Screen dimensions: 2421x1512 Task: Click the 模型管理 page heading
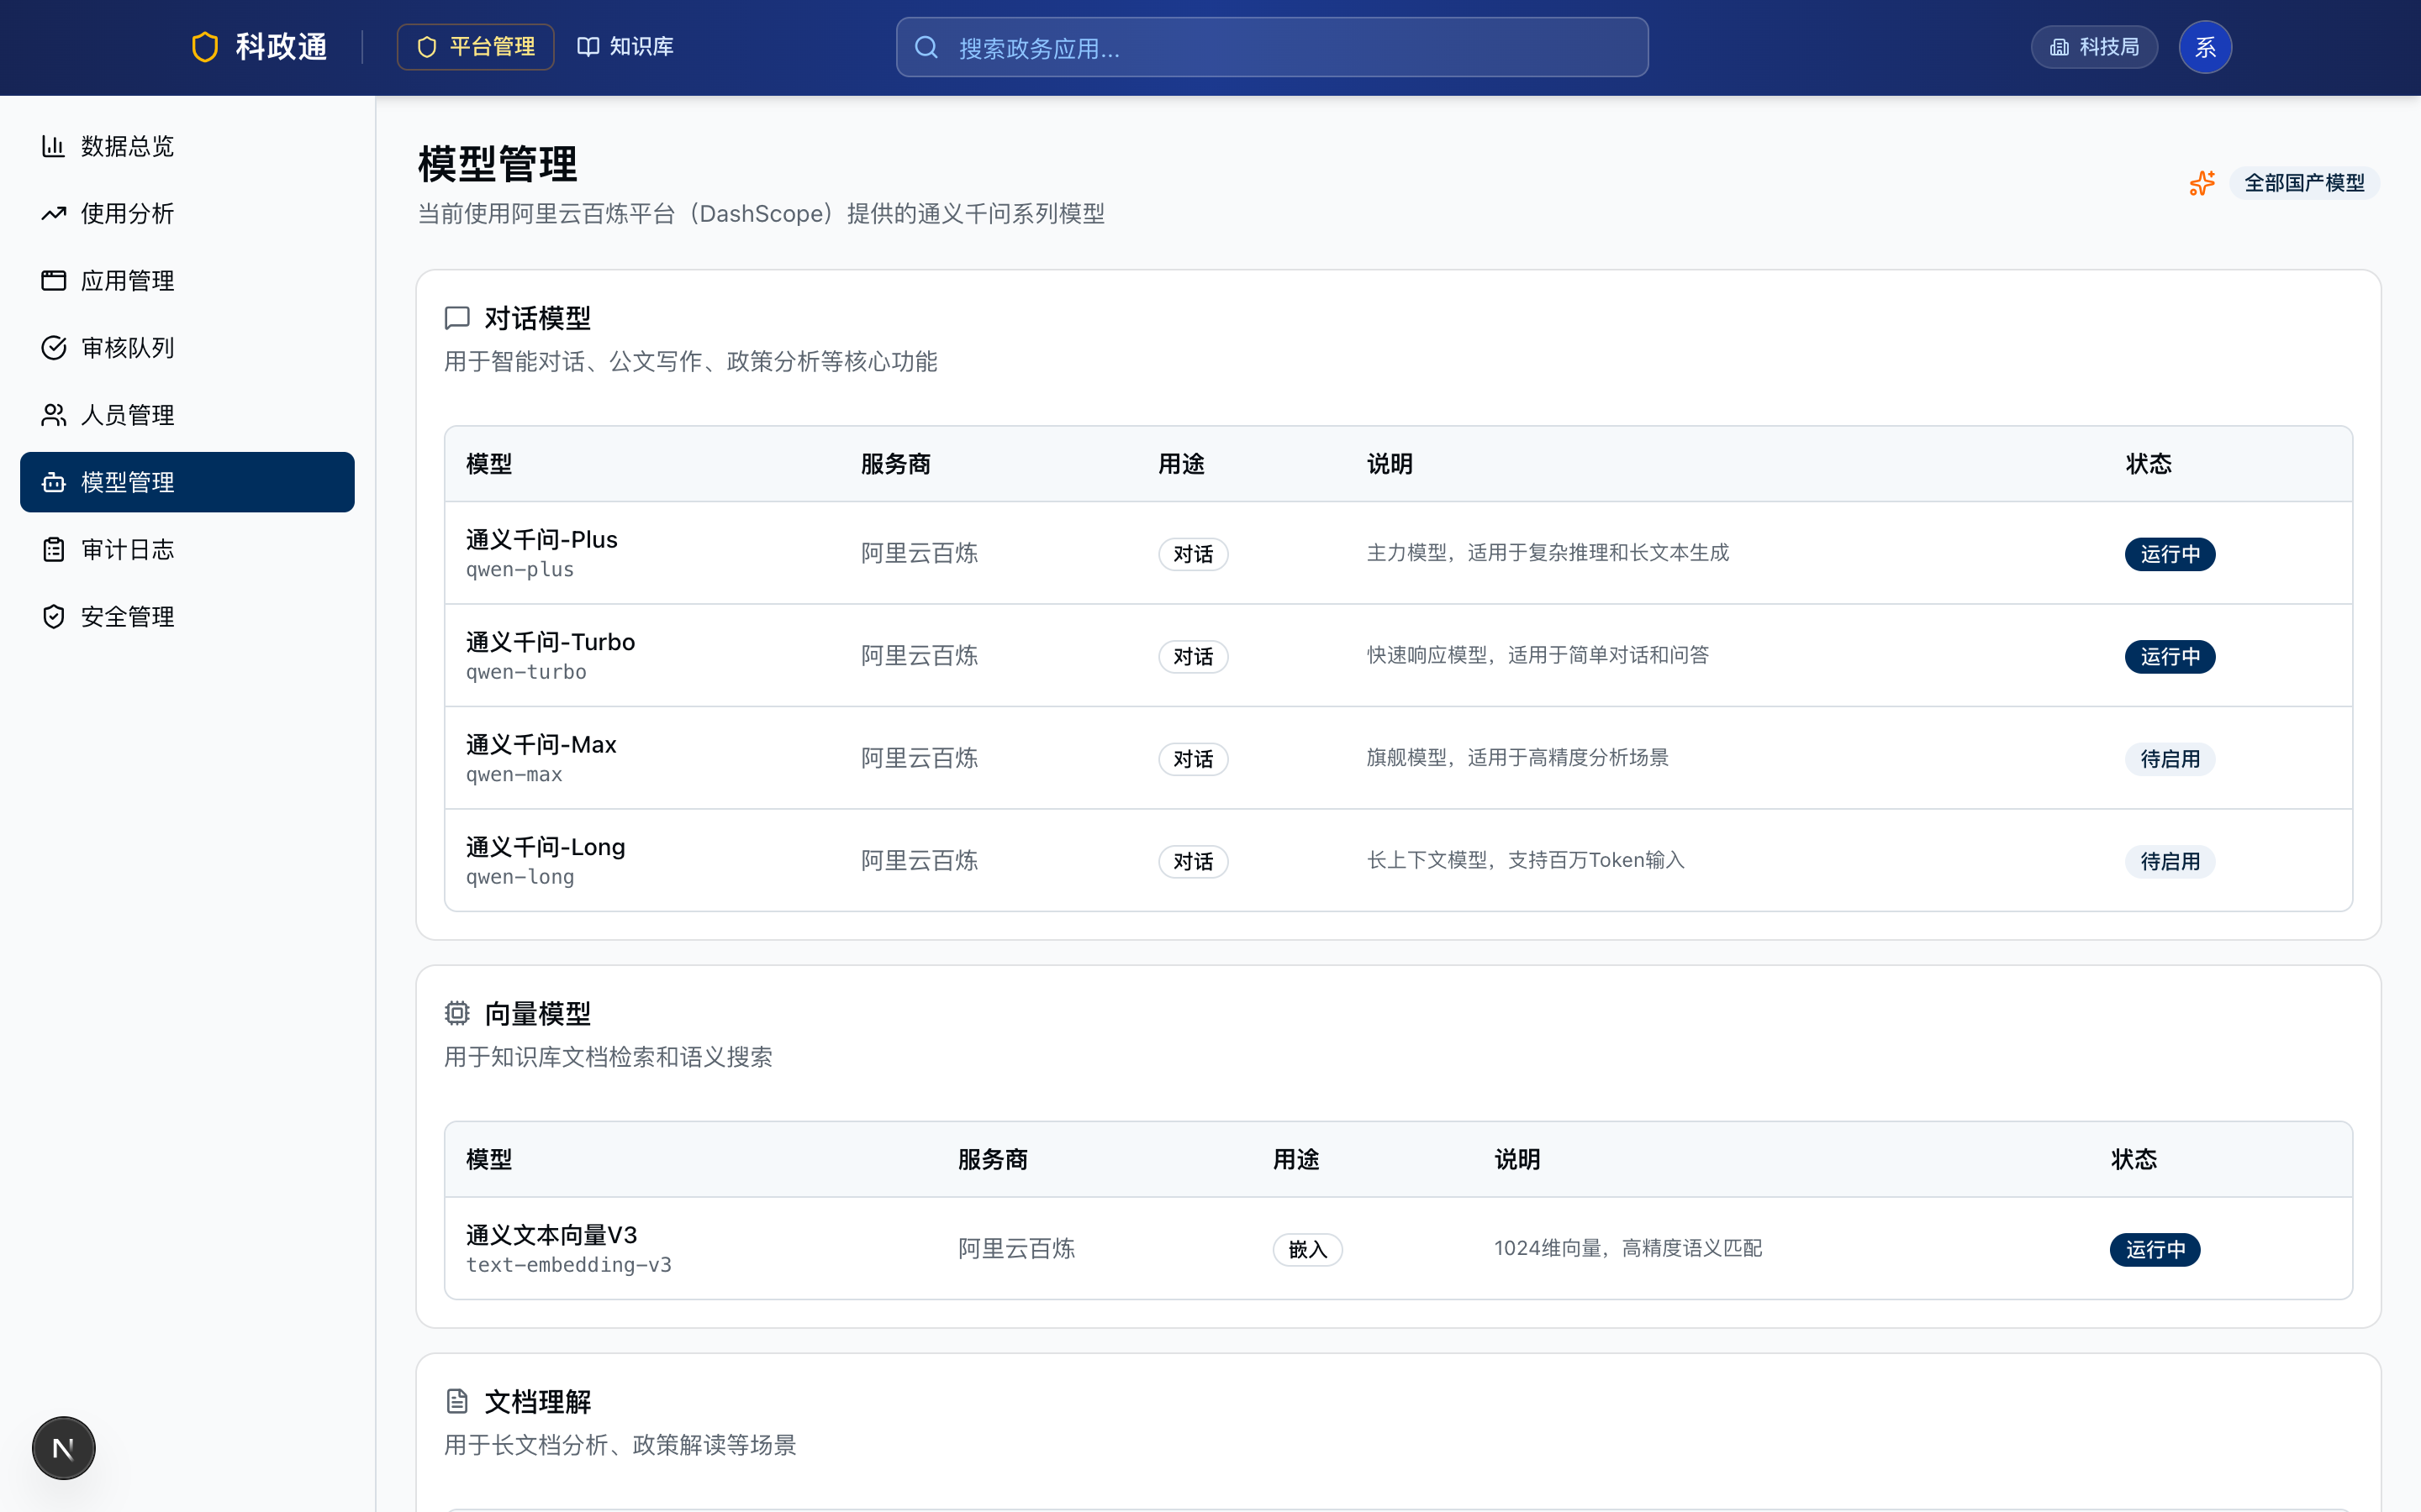tap(497, 164)
